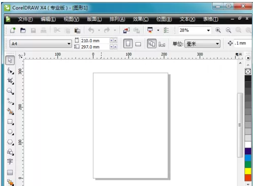The image size is (253, 186).
Task: Apply layout to current page only
Action: (x=162, y=44)
